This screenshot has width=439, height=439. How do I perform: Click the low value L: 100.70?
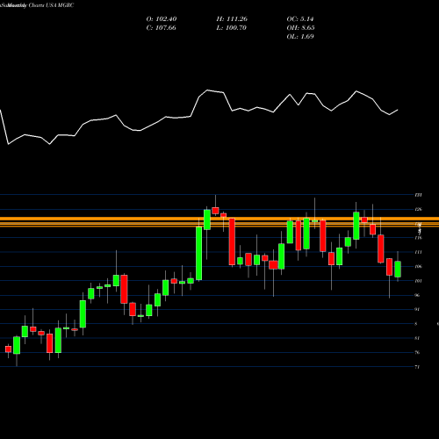(x=232, y=28)
